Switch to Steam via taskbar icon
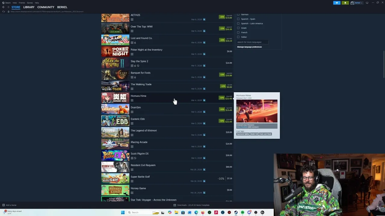This screenshot has height=216, width=385. point(236,212)
